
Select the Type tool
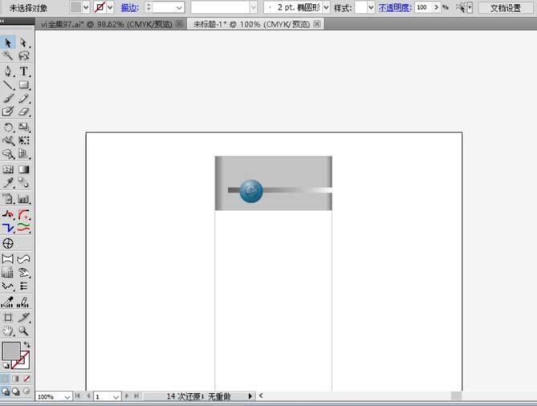point(23,71)
